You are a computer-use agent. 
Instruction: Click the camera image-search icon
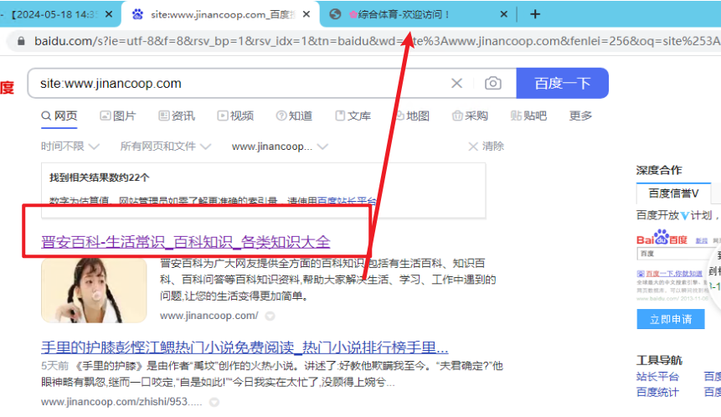[x=493, y=84]
